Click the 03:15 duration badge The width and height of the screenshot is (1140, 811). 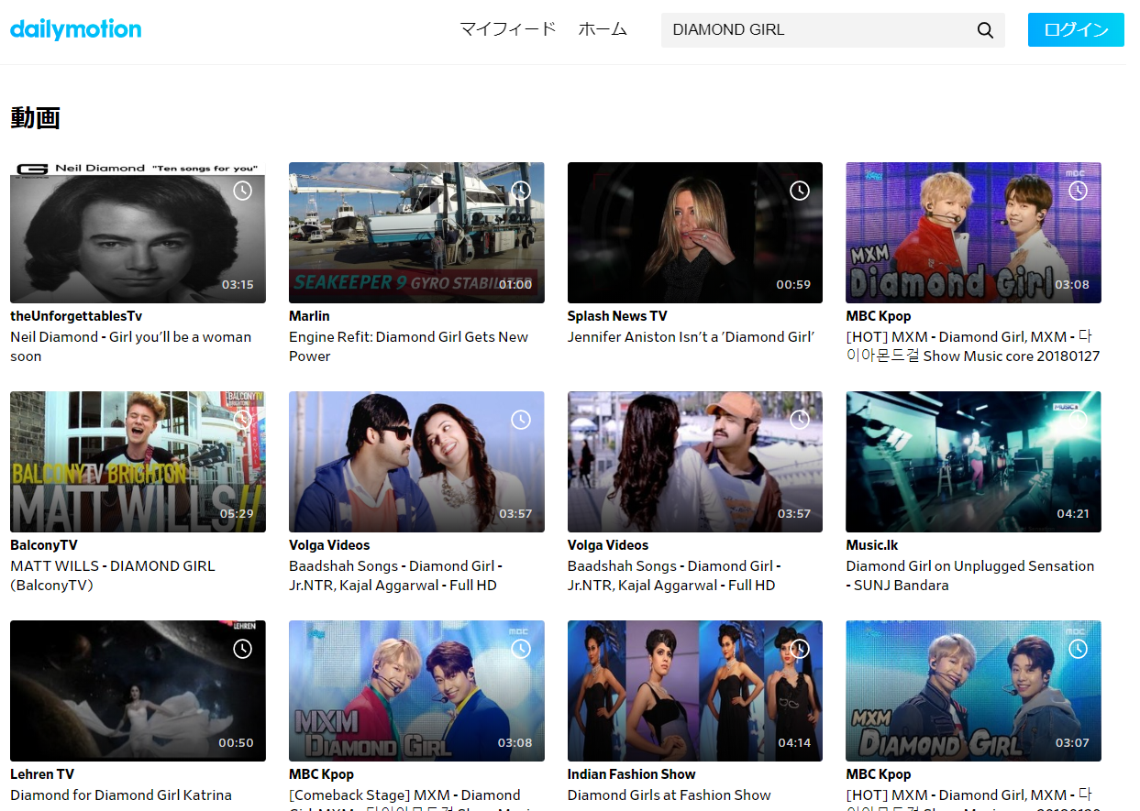point(238,285)
